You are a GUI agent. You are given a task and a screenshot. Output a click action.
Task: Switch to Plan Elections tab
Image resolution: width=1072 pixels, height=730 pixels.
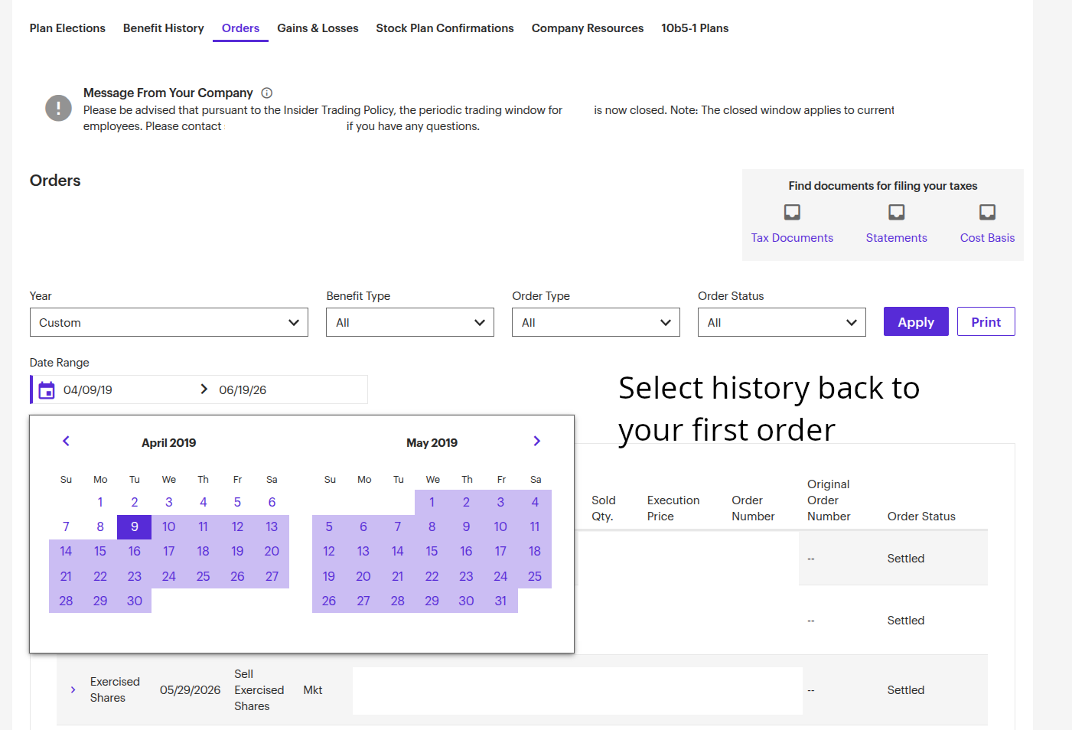click(67, 28)
